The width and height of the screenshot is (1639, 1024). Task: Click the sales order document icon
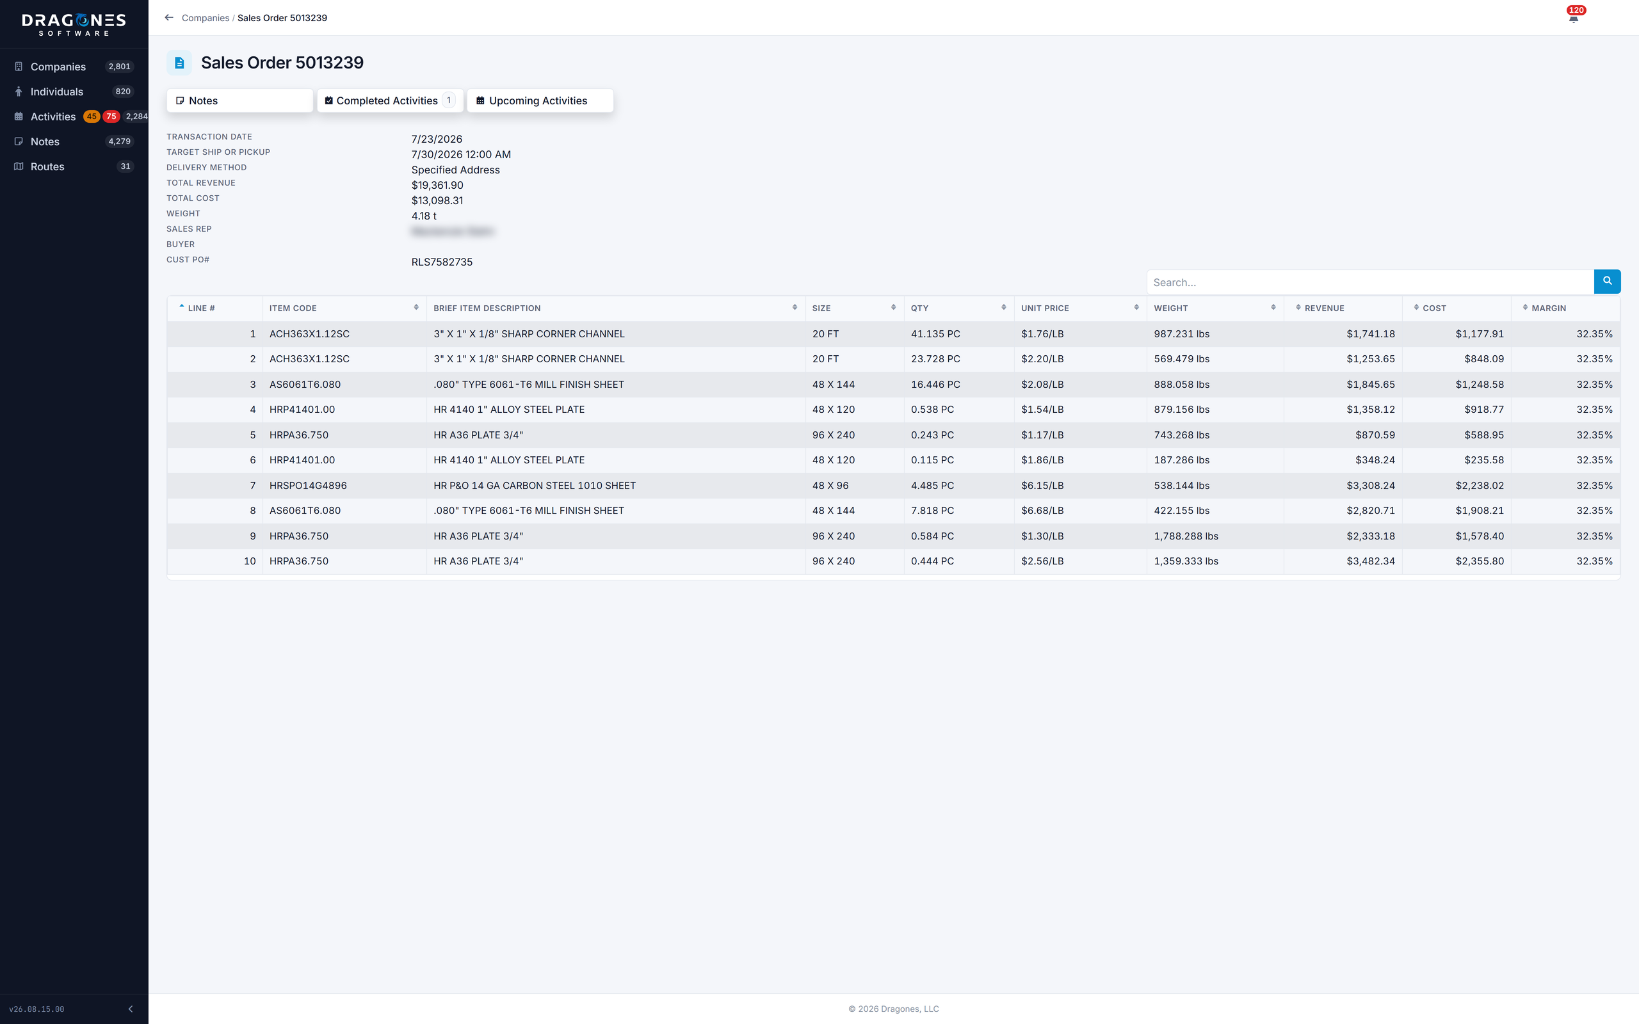179,63
